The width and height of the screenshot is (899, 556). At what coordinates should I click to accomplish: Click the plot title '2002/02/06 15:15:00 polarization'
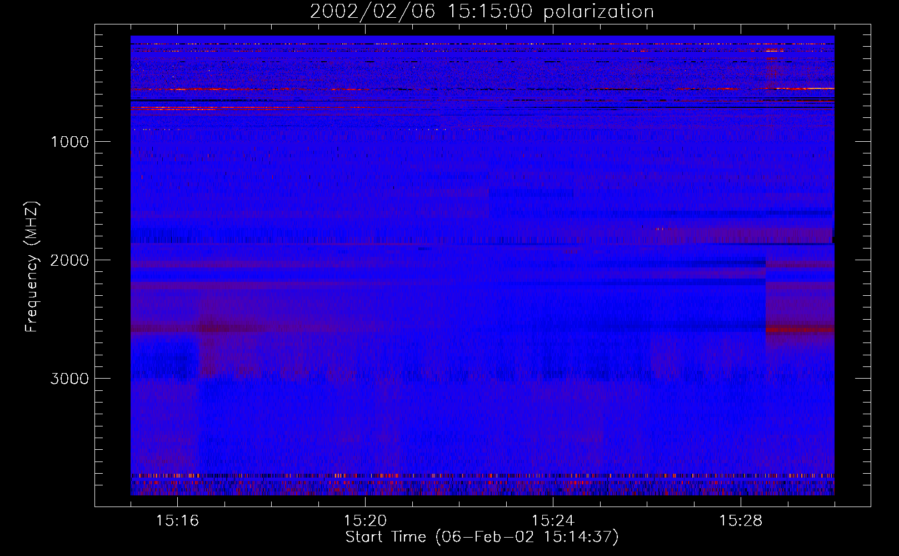click(x=482, y=12)
